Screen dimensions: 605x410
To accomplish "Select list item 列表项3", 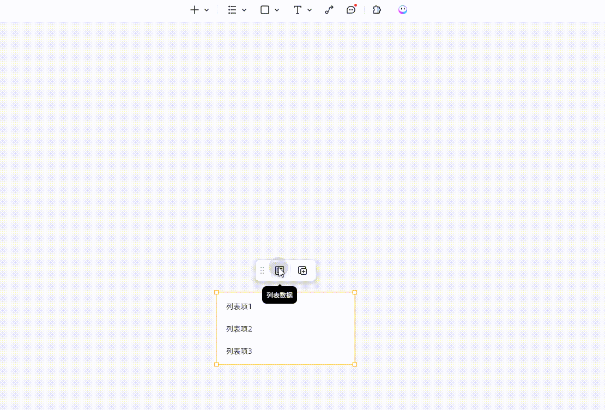I will (238, 351).
